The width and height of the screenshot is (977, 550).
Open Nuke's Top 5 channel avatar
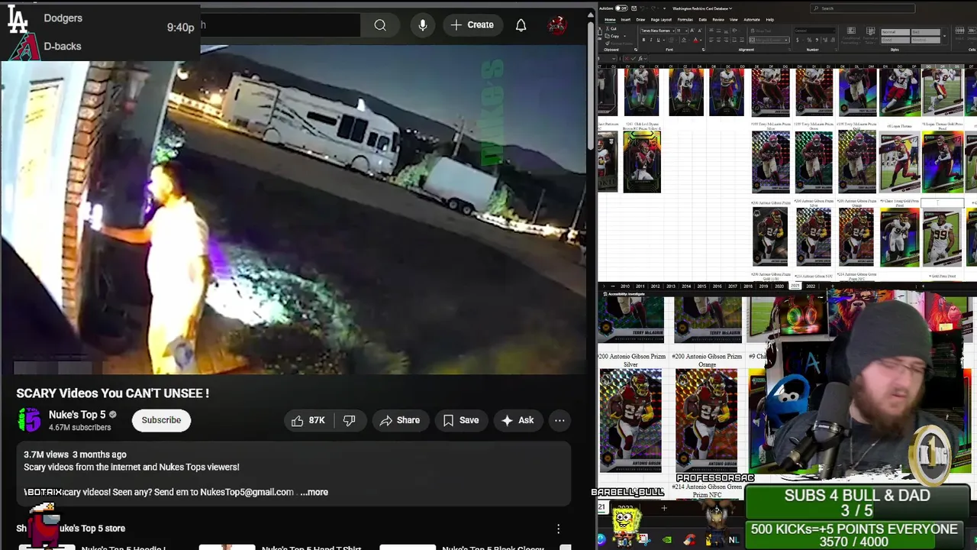tap(29, 420)
